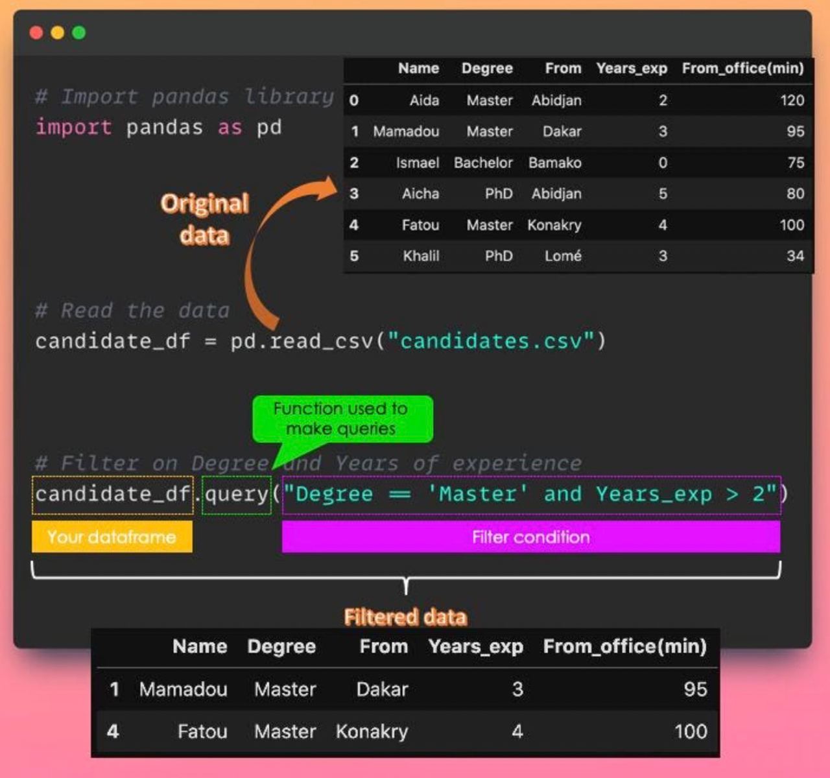The width and height of the screenshot is (830, 778).
Task: Click the 'Filtered data' orange heading
Action: point(405,617)
